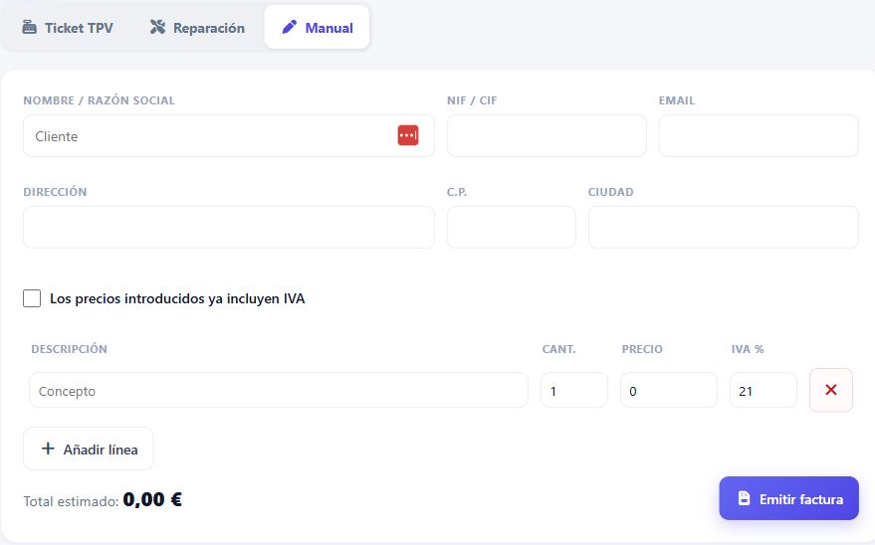Issue the invoice with Emitir factura
This screenshot has height=545, width=875.
point(788,498)
